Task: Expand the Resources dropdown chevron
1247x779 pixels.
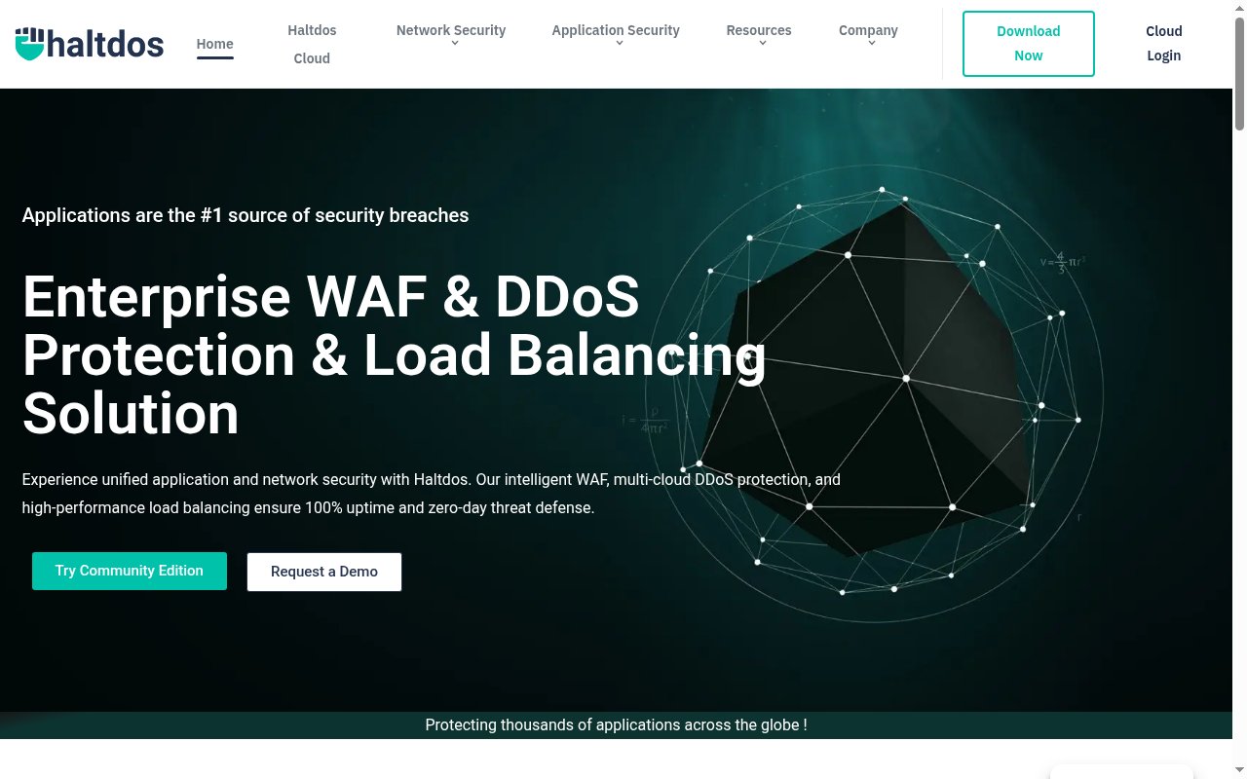Action: click(x=762, y=44)
